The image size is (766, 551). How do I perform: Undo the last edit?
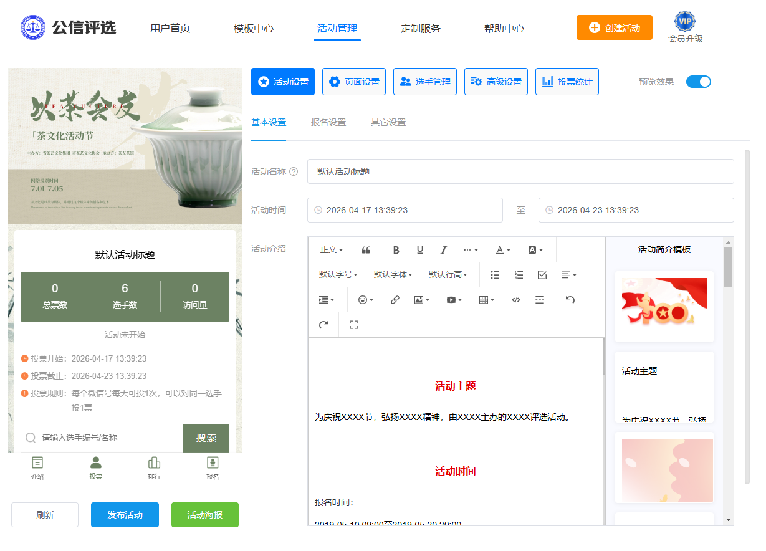570,300
